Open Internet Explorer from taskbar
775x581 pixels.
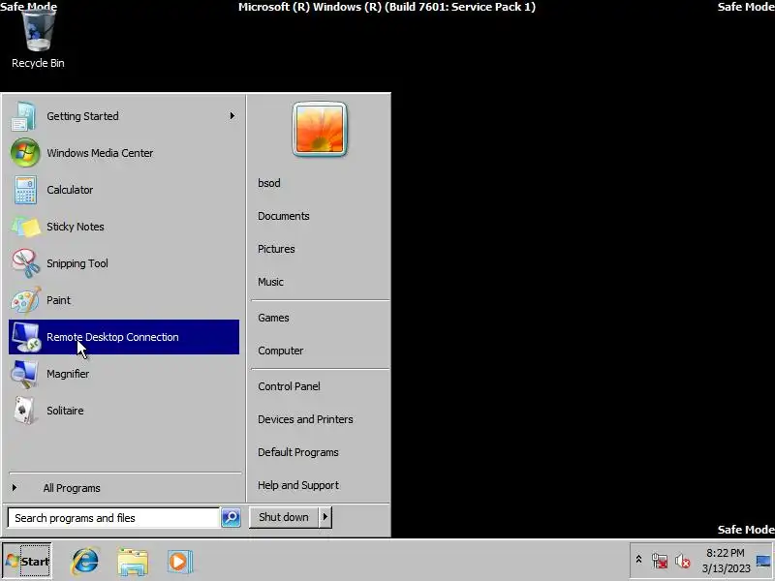[85, 562]
